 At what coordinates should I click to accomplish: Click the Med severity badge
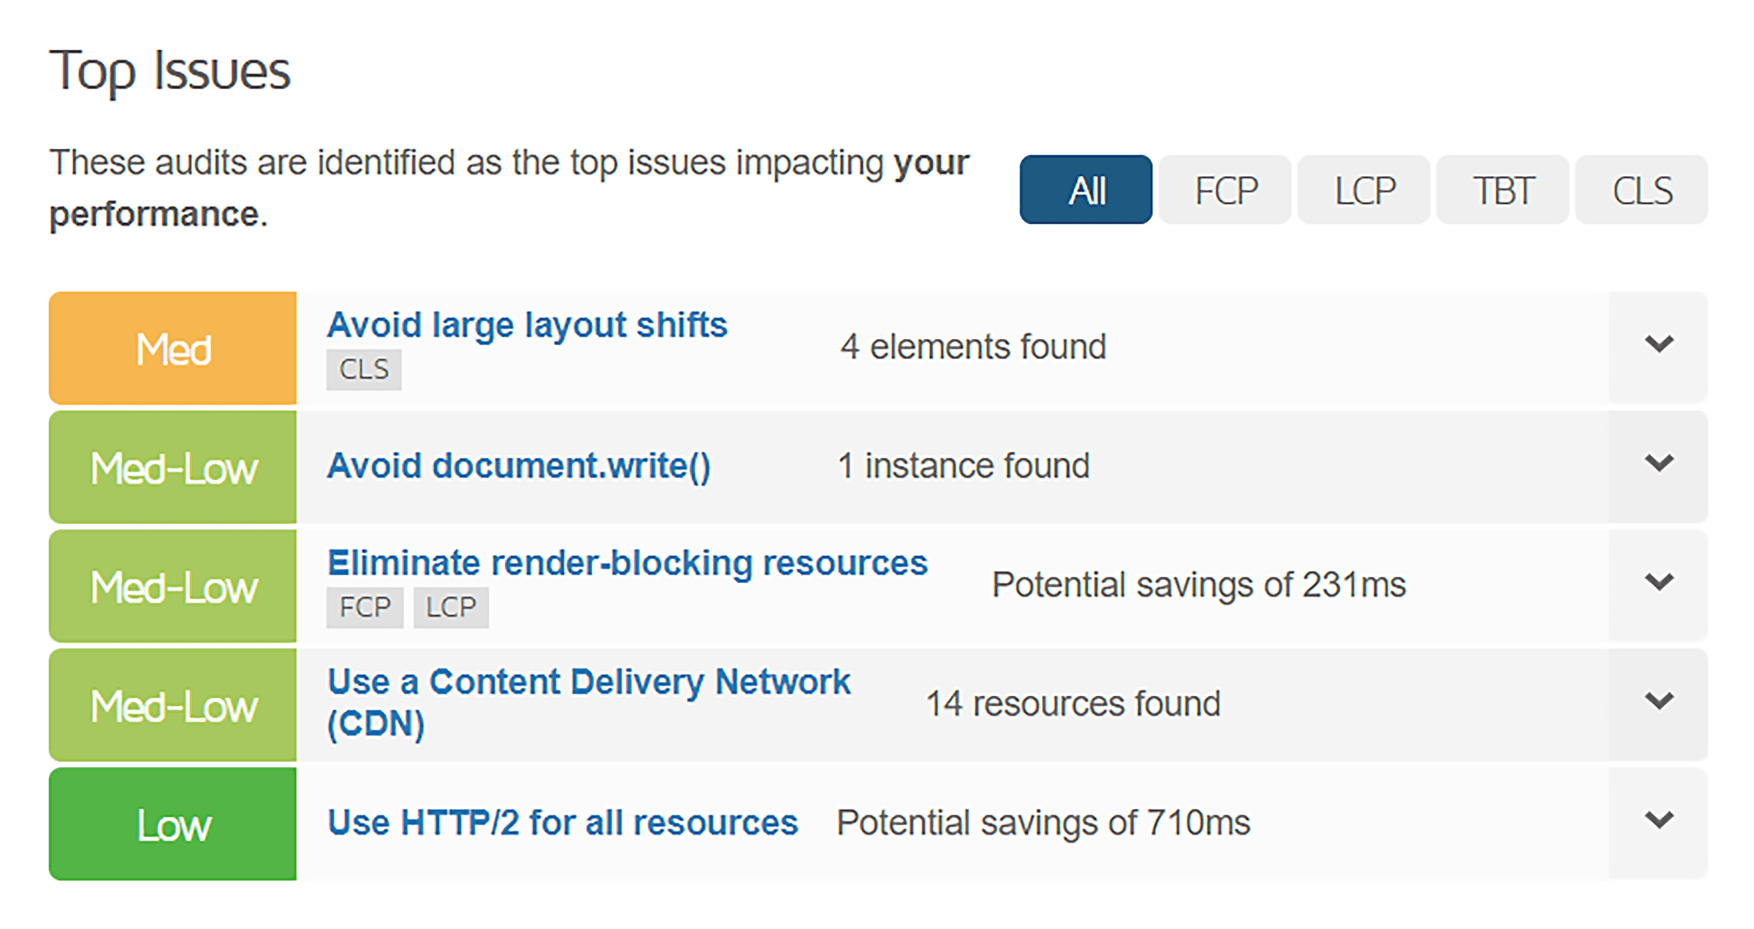click(x=173, y=348)
